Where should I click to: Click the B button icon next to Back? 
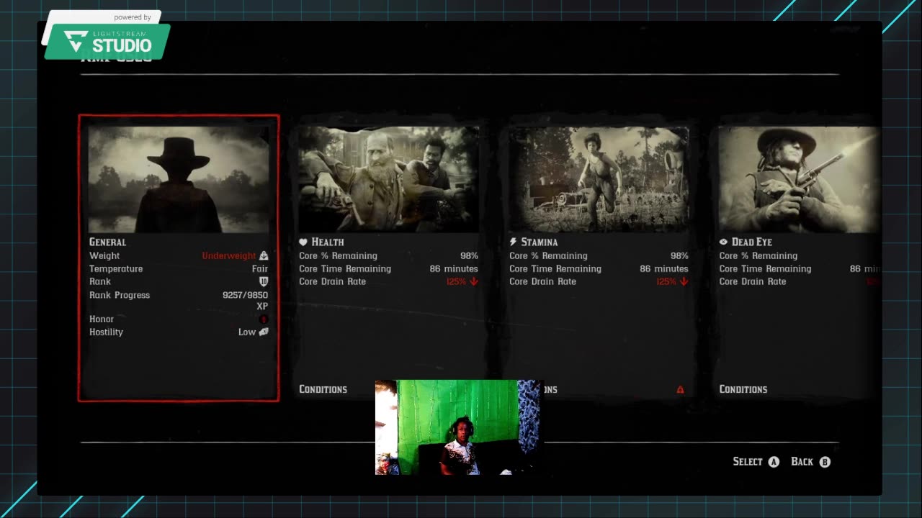coord(825,462)
